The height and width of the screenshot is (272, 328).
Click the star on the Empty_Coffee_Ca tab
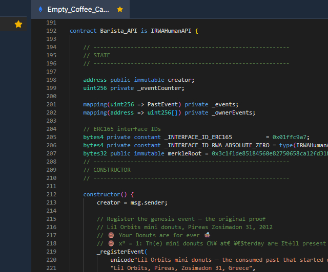click(120, 9)
